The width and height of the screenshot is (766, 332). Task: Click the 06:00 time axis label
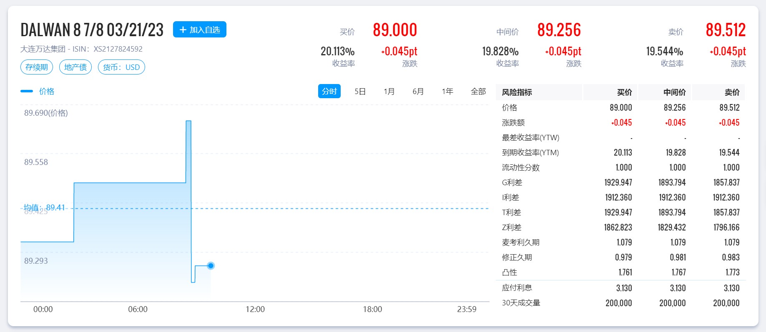tap(138, 309)
